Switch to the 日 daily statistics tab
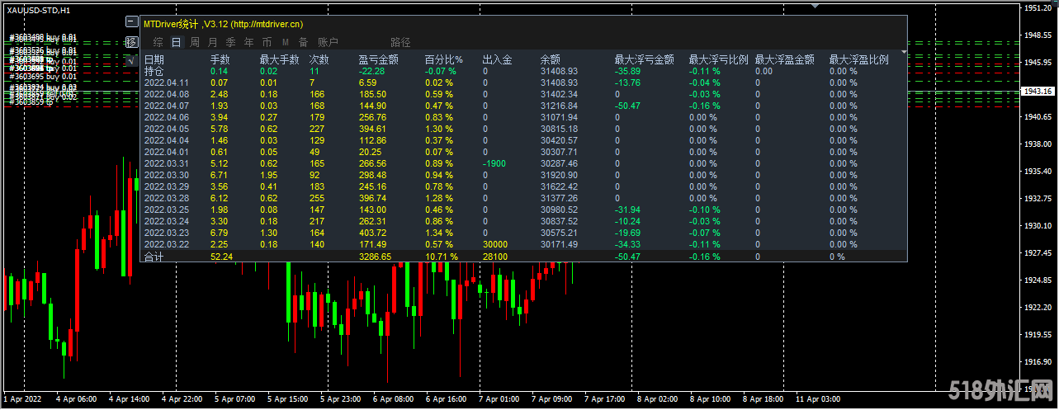Image resolution: width=1059 pixels, height=410 pixels. 176,42
